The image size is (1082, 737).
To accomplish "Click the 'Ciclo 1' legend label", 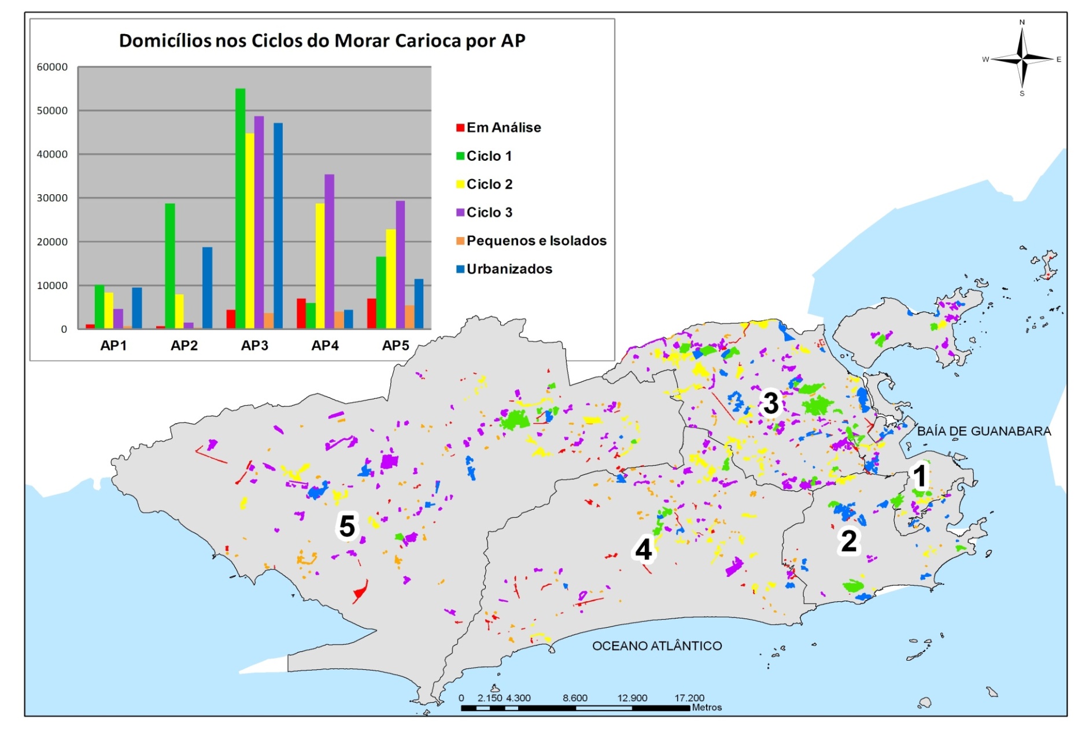I will point(489,156).
